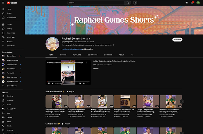Viewport: 203px width, 134px height.
Task: Click the #shorts hashtag link
Action: 96,68
